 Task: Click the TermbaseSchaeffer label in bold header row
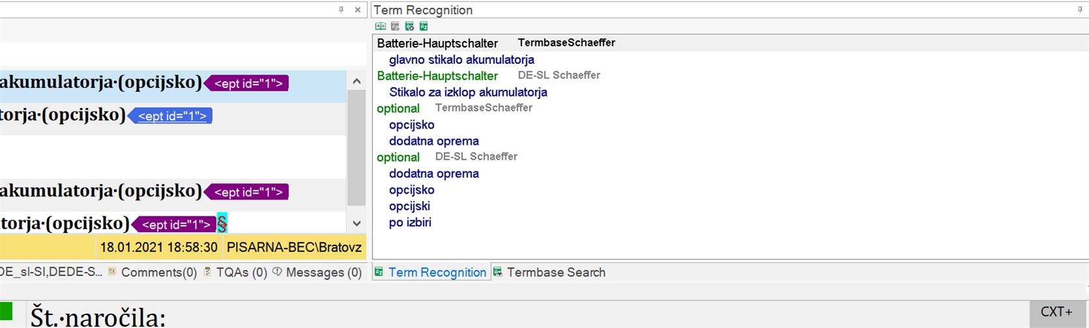[x=567, y=42]
